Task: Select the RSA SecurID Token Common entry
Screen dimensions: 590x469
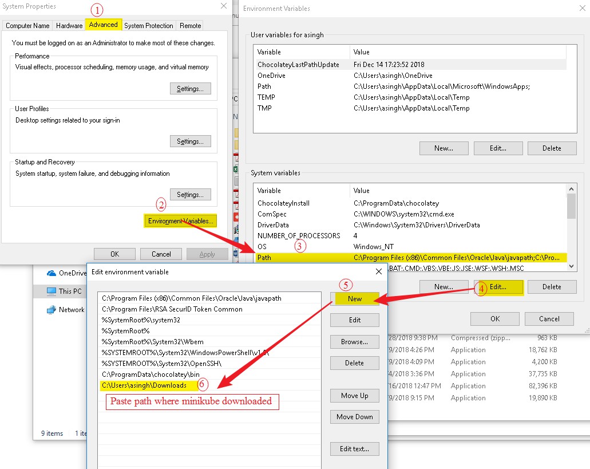Action: click(x=209, y=309)
